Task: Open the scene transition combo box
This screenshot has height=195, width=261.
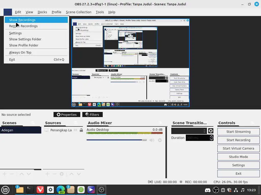Action: coord(189,131)
